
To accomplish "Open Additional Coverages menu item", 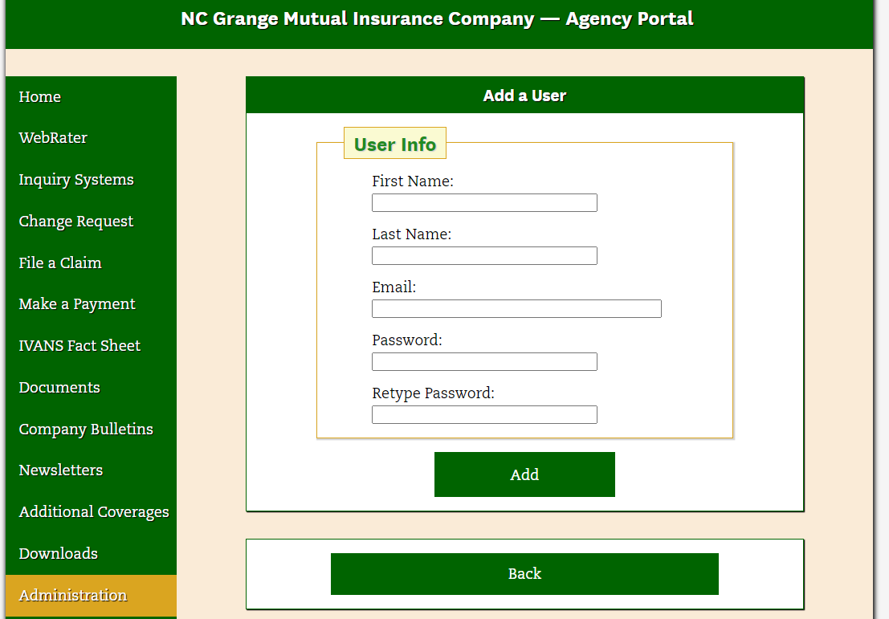I will (94, 512).
